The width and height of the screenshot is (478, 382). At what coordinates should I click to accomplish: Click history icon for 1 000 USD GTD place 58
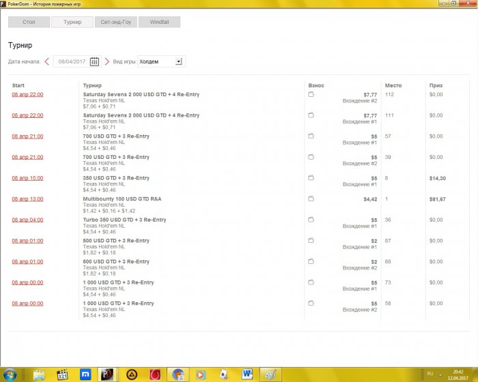coord(311,303)
